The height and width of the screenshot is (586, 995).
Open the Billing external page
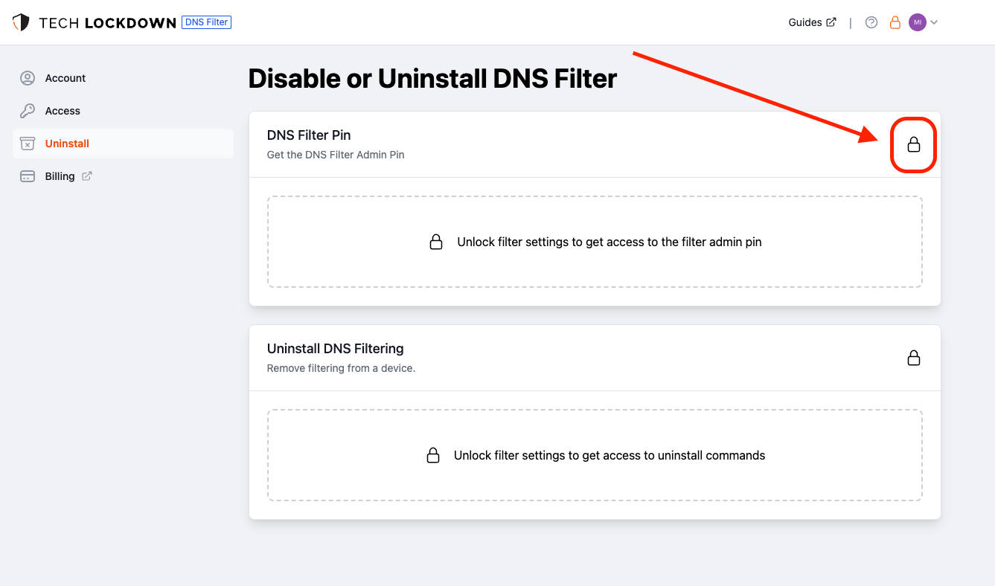click(x=60, y=176)
